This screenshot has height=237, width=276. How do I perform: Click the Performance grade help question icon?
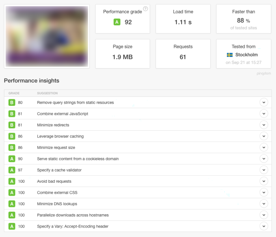[145, 9]
